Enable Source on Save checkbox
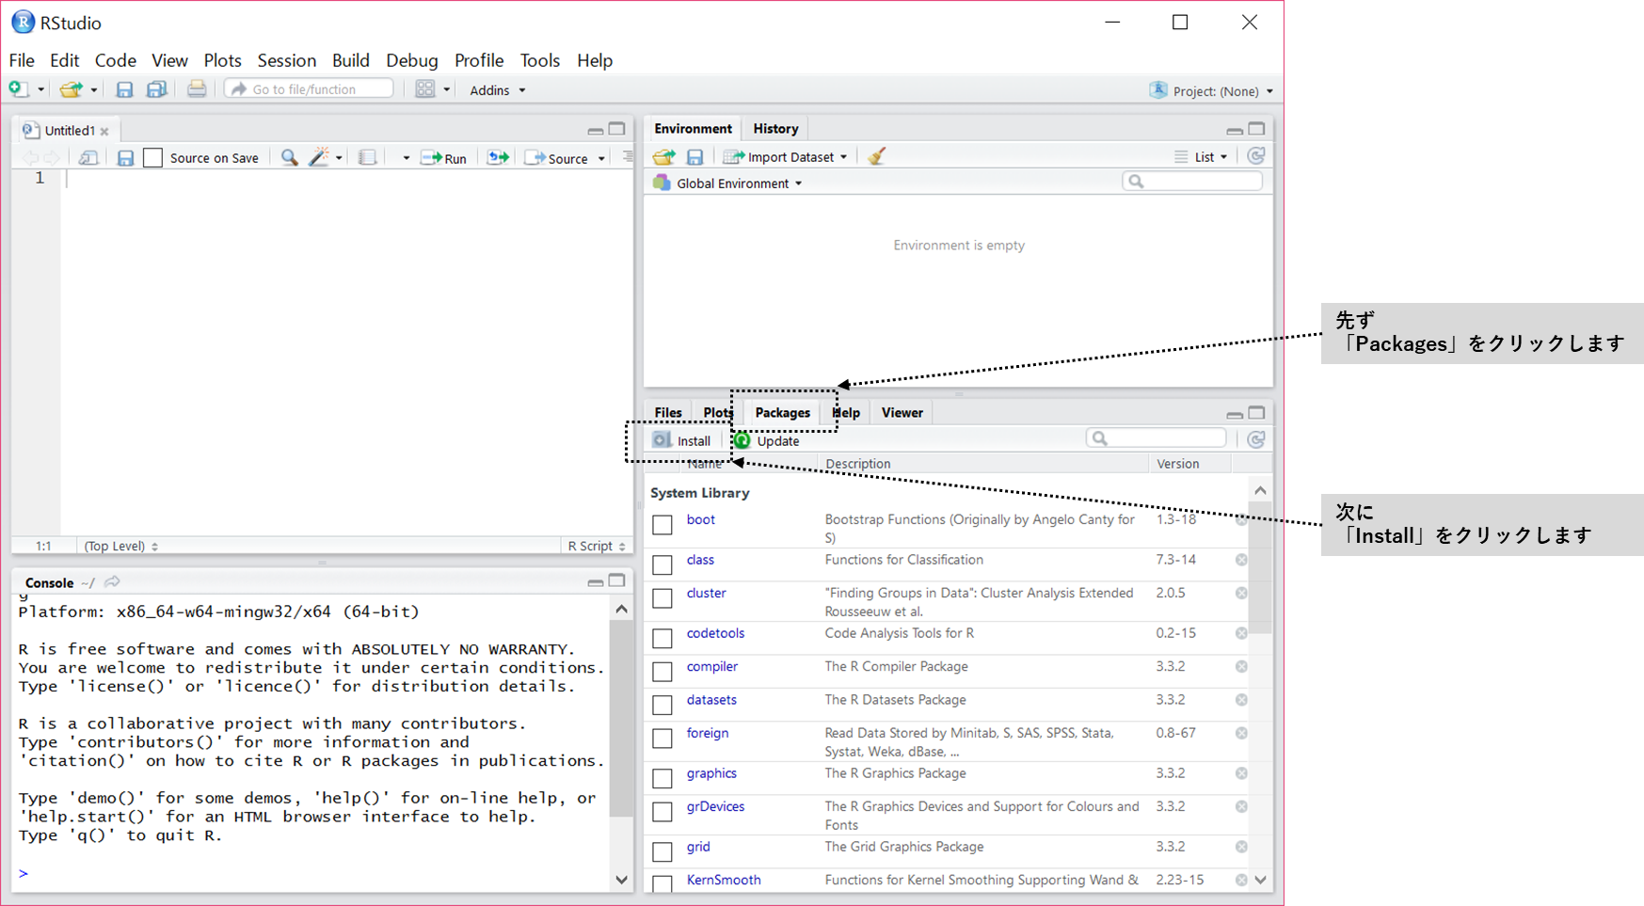The width and height of the screenshot is (1644, 906). click(x=153, y=158)
